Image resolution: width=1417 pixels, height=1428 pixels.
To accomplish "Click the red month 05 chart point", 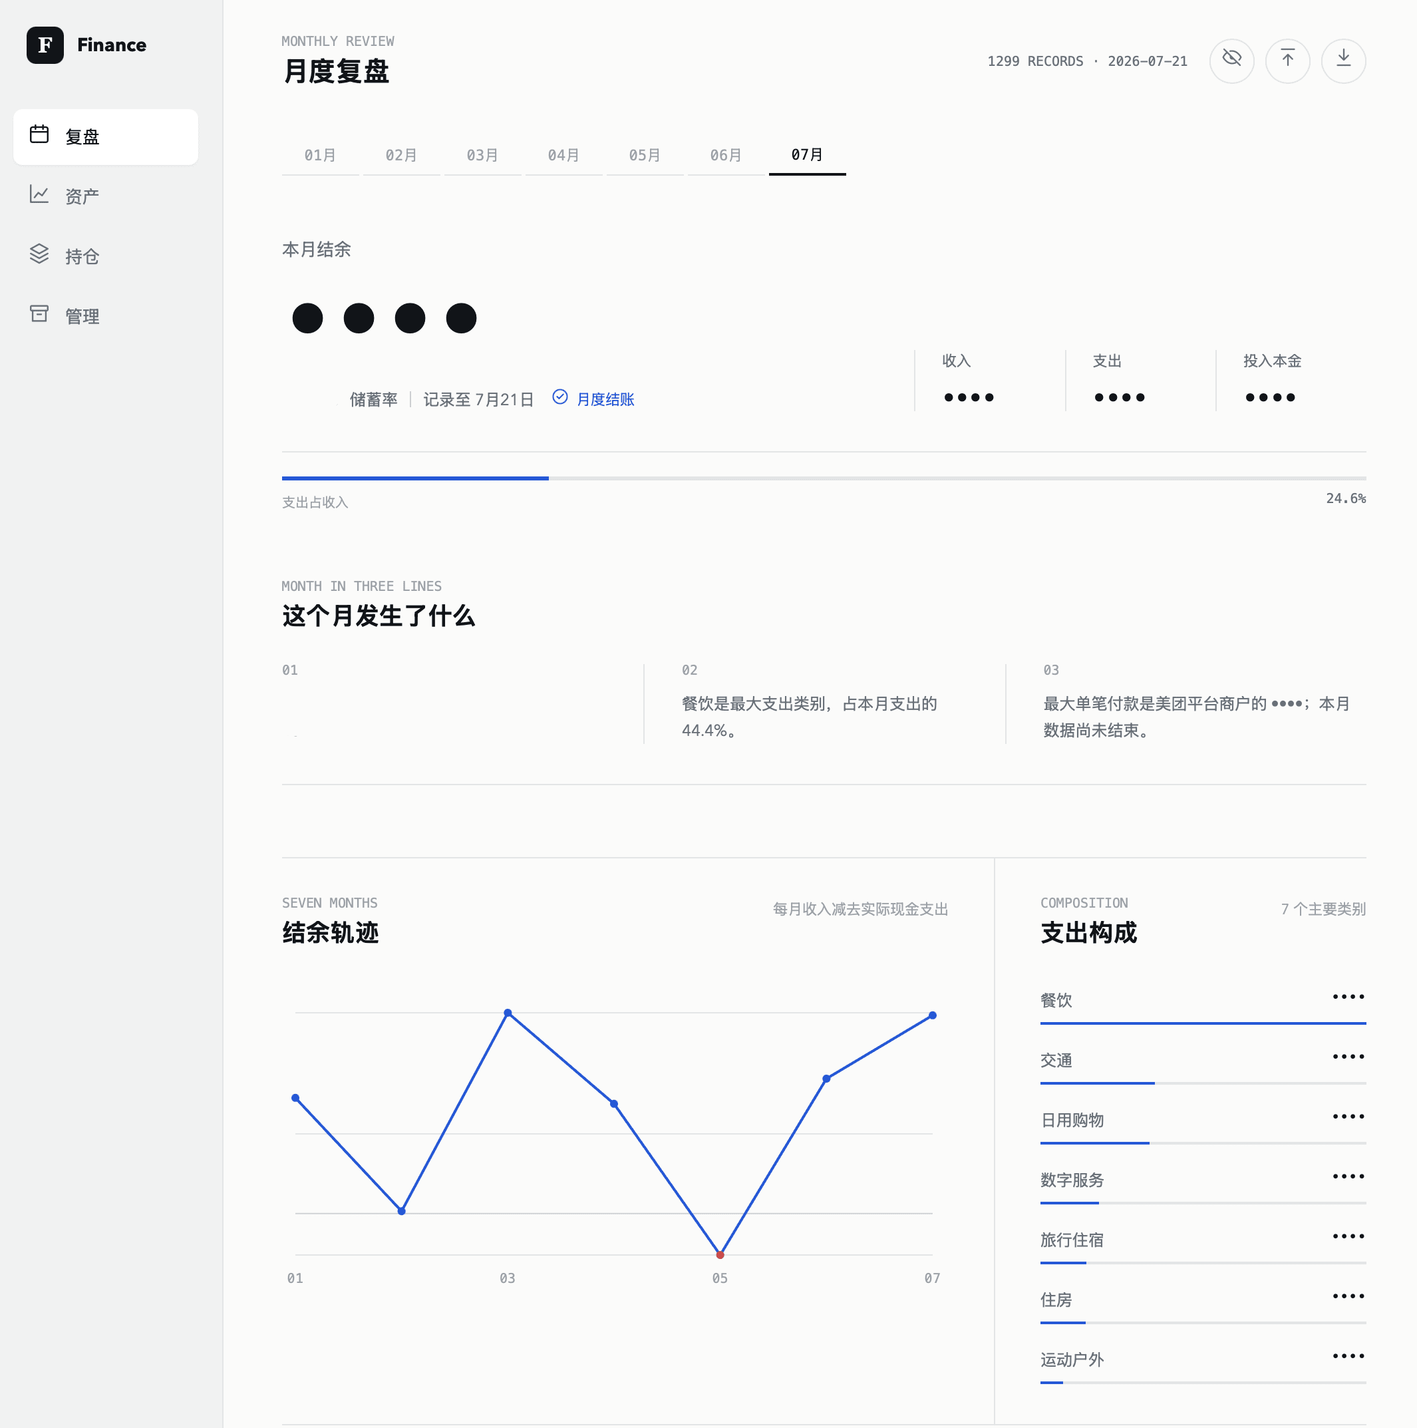I will pyautogui.click(x=720, y=1254).
